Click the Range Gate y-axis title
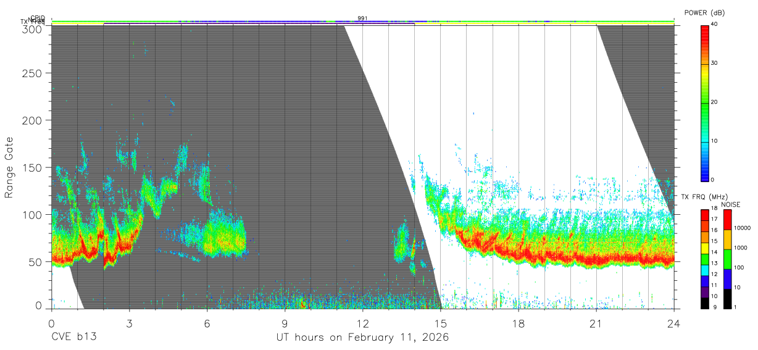The width and height of the screenshot is (758, 350). coord(9,167)
